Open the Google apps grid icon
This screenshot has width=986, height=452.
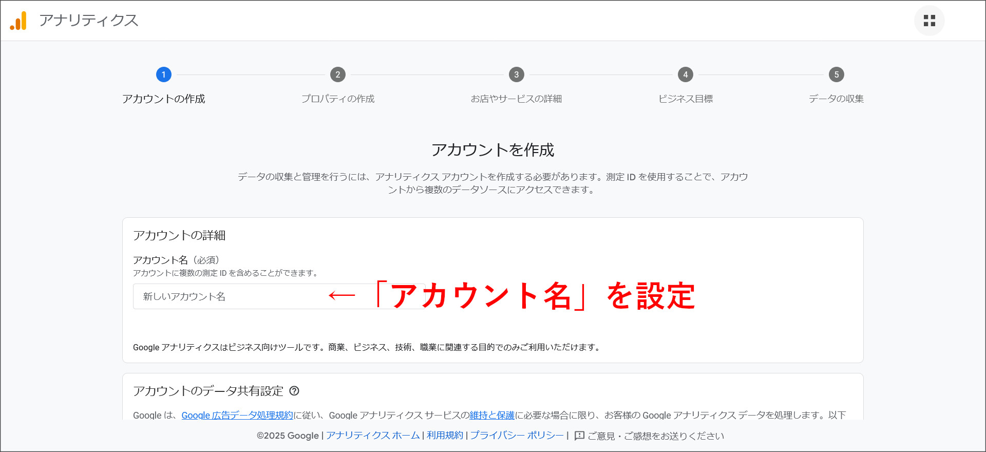click(x=929, y=21)
